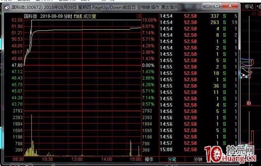This screenshot has width=261, height=166.
Task: Select the 14:57 tick row
Action: (x=199, y=143)
